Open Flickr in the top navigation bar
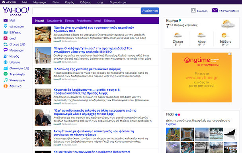Viewport: 242px width, 153px height. 56,2
